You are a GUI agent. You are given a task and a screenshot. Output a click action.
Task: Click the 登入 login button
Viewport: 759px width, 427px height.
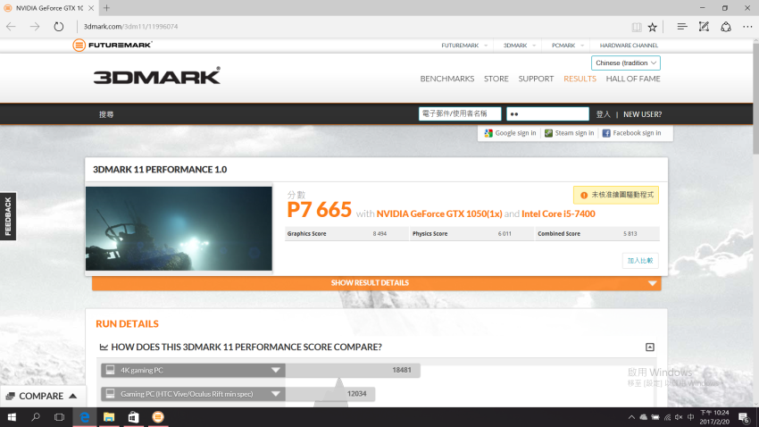603,114
